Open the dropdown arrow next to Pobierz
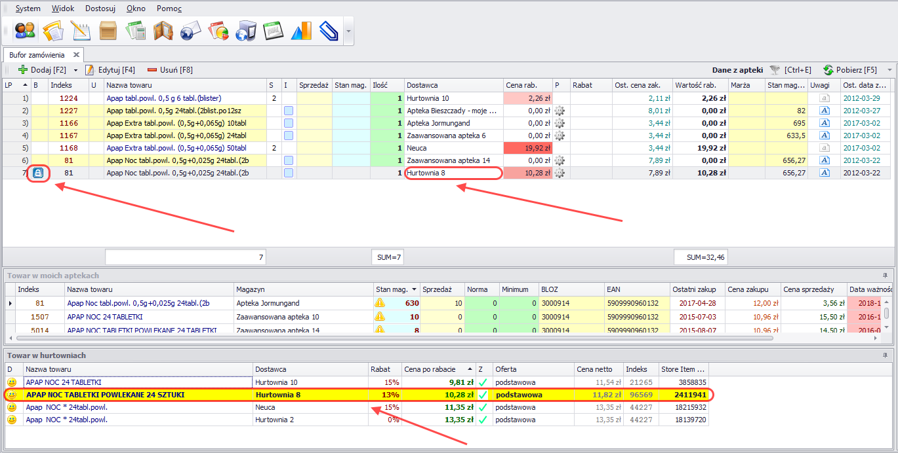Screen dimensions: 898x453 889,70
